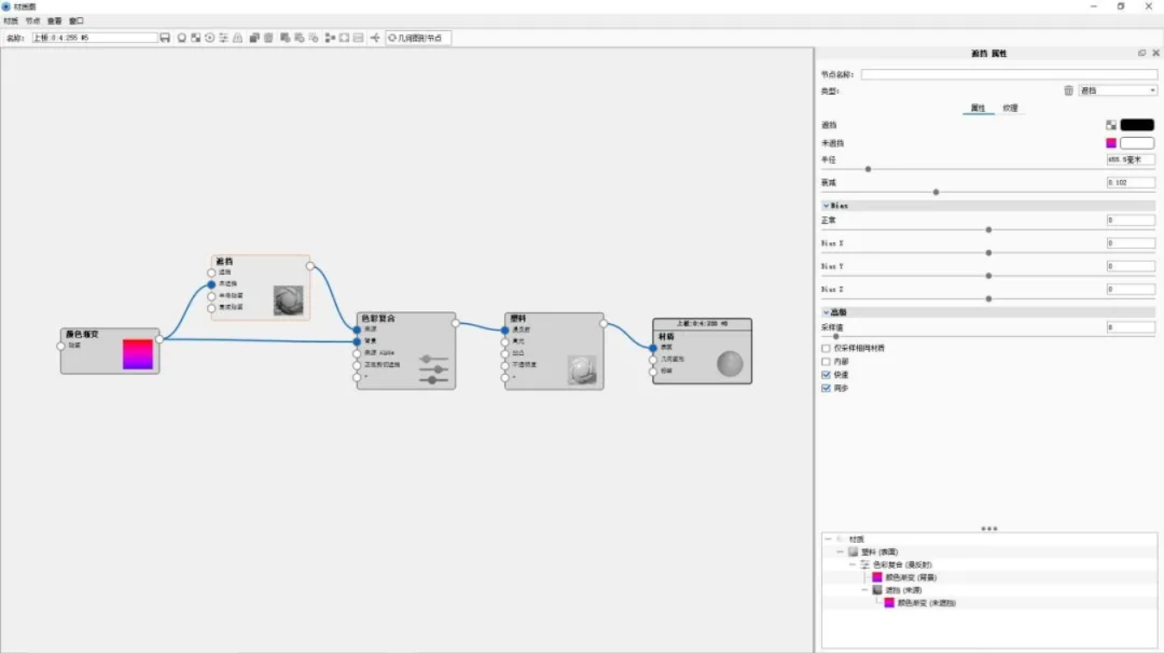Screen dimensions: 1164x653
Task: Click the sliders icon on the 色彩复合 node
Action: pyautogui.click(x=434, y=369)
